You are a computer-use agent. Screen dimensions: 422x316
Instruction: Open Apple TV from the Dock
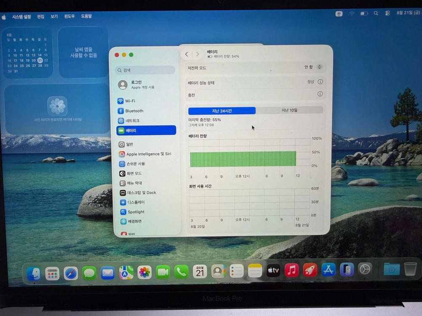pos(273,270)
